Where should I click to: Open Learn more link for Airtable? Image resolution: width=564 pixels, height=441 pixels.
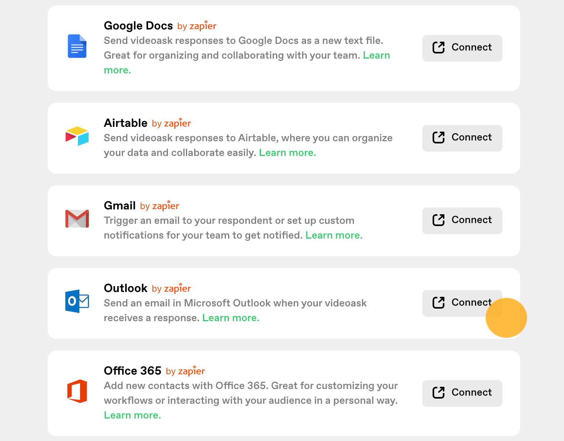point(288,153)
